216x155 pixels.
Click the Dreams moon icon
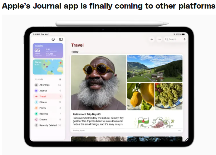click(36, 120)
